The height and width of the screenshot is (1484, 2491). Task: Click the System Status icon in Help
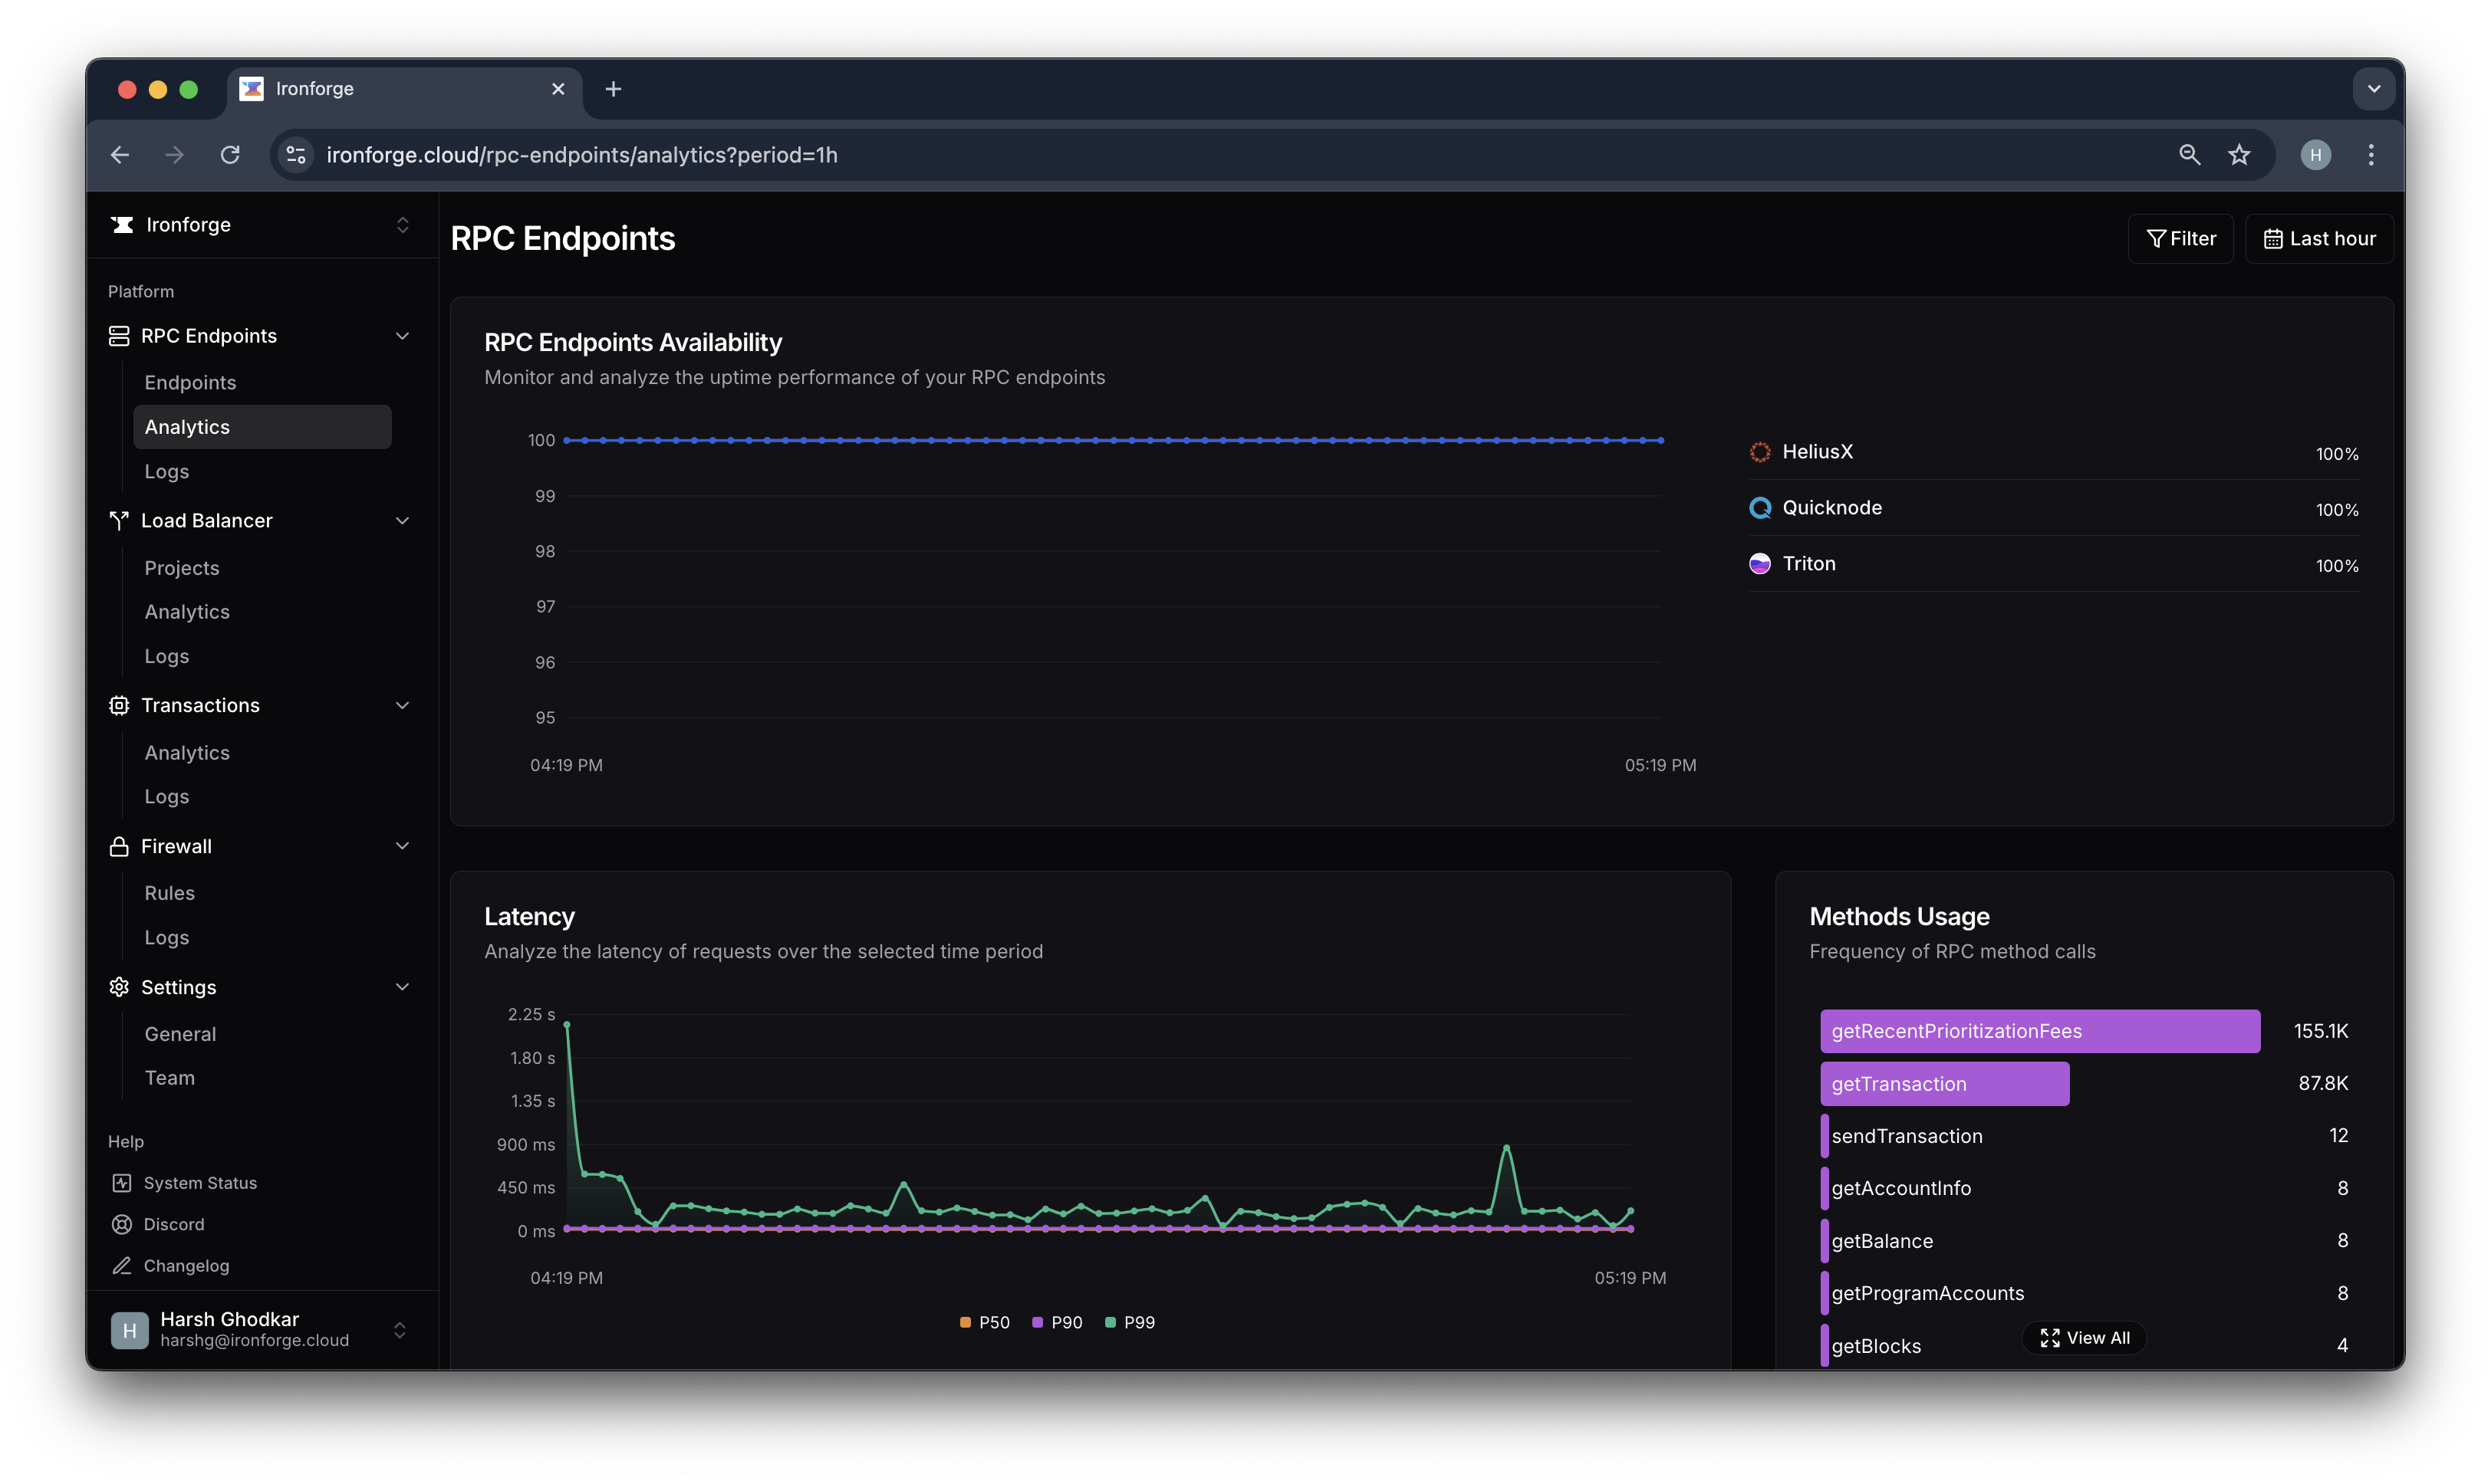[122, 1183]
